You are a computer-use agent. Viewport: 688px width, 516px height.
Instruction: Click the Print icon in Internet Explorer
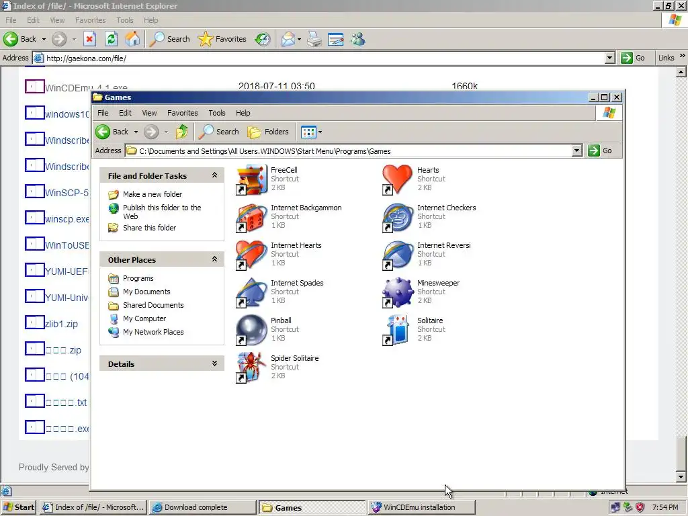click(314, 39)
